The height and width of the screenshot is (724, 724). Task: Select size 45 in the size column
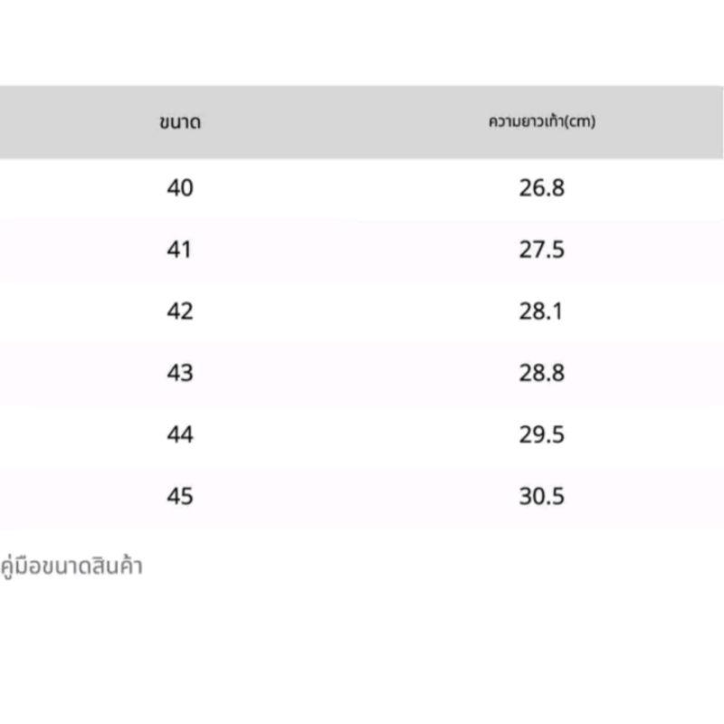point(180,496)
